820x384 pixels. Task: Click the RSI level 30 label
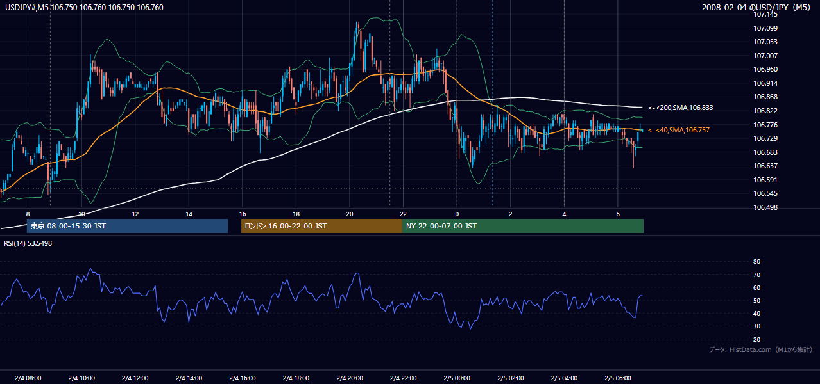click(x=756, y=326)
